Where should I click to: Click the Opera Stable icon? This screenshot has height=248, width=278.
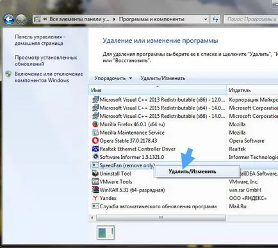click(x=95, y=140)
